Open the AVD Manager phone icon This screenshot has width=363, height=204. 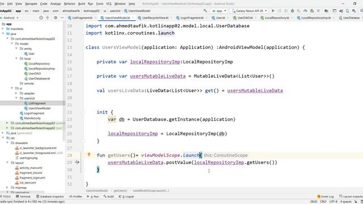[x=348, y=11]
